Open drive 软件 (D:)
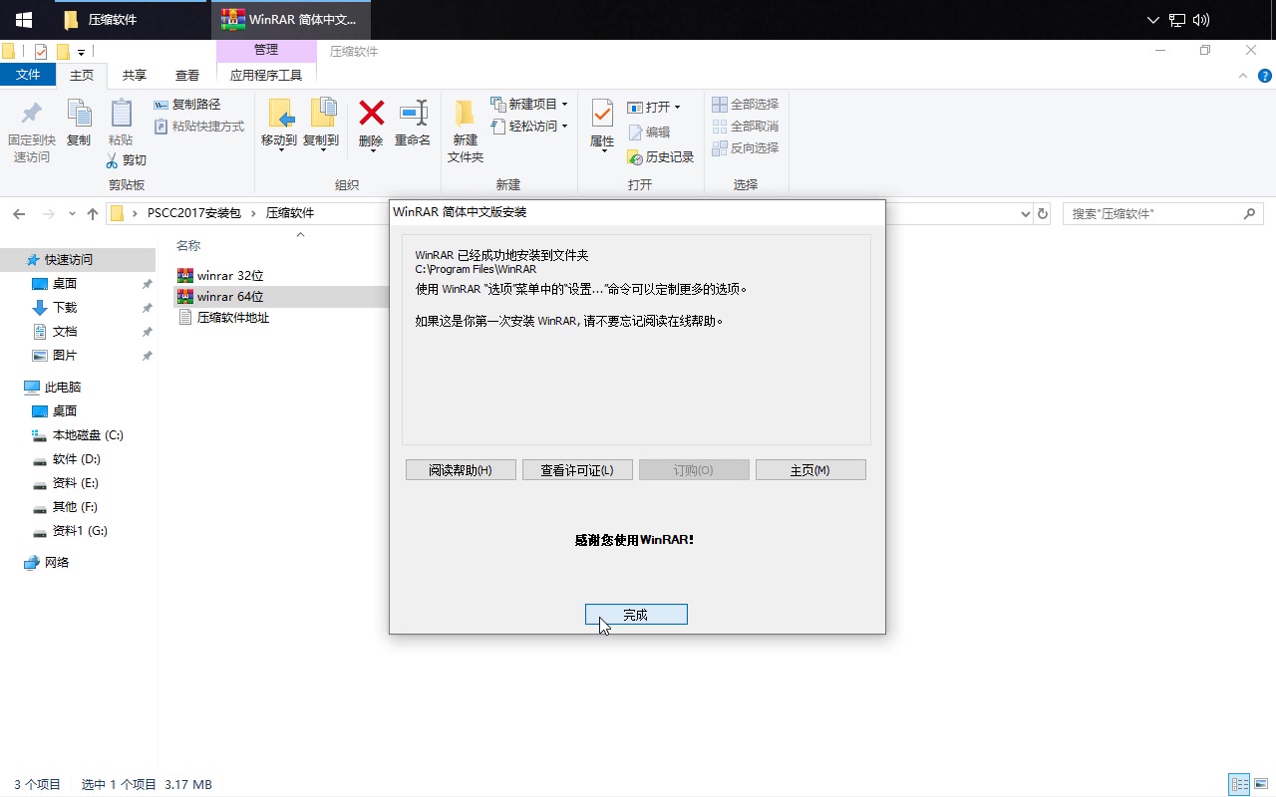1276x797 pixels. 78,458
